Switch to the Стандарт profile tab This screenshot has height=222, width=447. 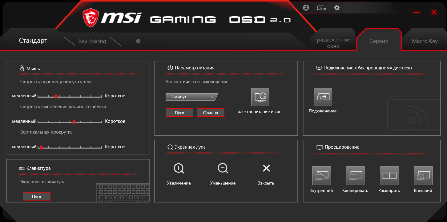pos(33,41)
